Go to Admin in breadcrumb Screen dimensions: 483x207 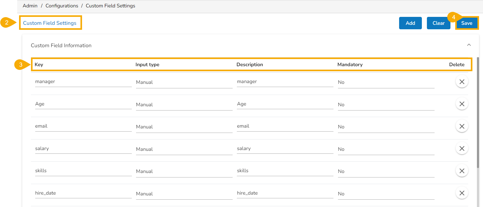click(30, 6)
